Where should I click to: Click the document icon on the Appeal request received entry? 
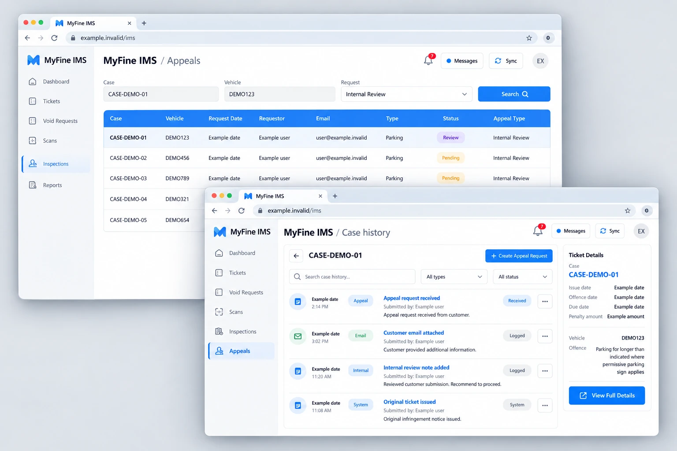pos(298,302)
